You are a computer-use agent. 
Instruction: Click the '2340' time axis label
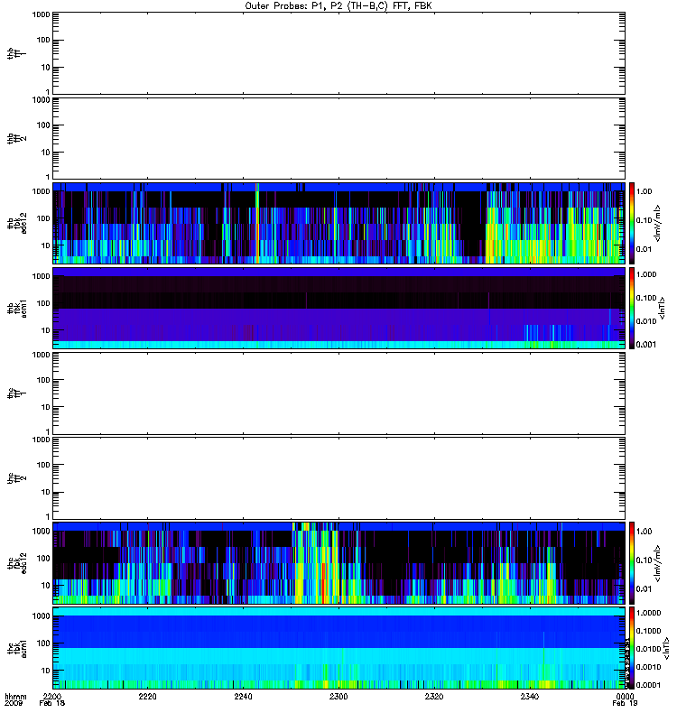[530, 697]
